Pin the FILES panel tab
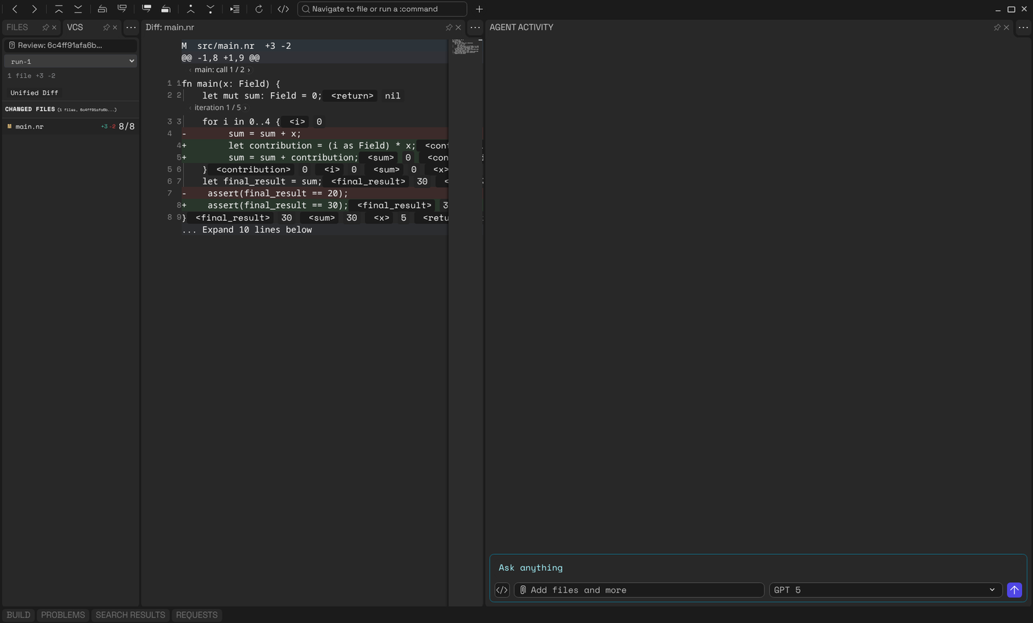The width and height of the screenshot is (1033, 623). tap(45, 28)
